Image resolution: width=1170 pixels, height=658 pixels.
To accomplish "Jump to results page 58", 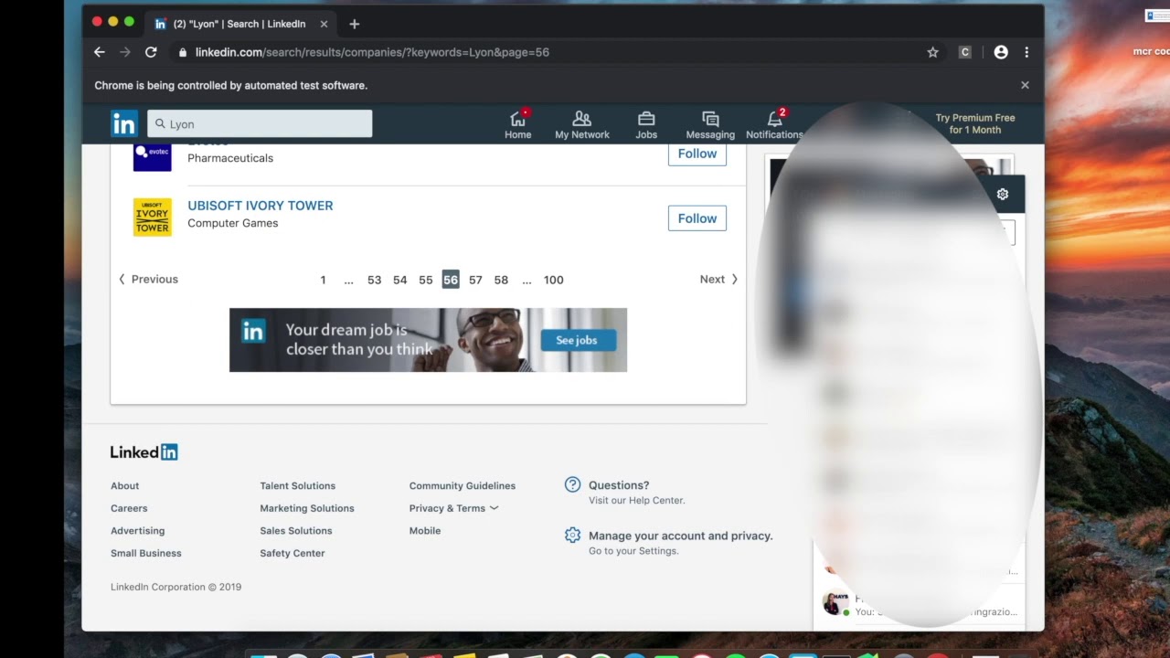I will coord(501,280).
